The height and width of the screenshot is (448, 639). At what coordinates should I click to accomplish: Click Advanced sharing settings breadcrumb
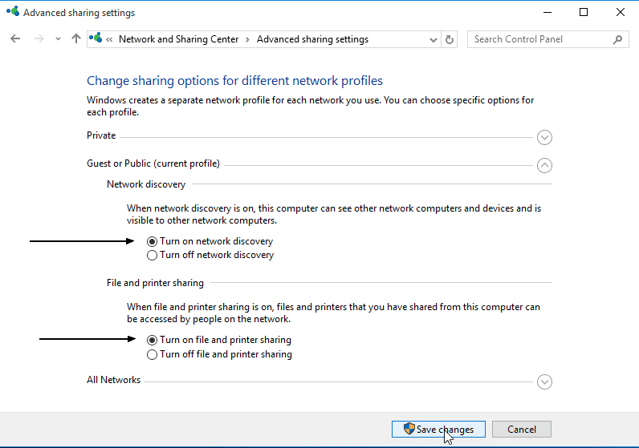click(312, 39)
